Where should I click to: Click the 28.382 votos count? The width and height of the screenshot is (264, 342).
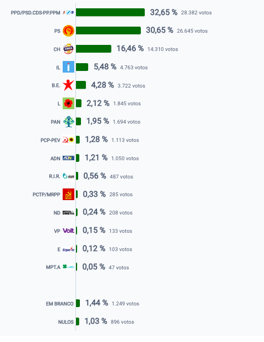click(196, 13)
